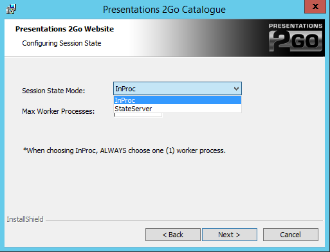The width and height of the screenshot is (330, 252).
Task: Open the Session State Mode dropdown
Action: coord(178,89)
